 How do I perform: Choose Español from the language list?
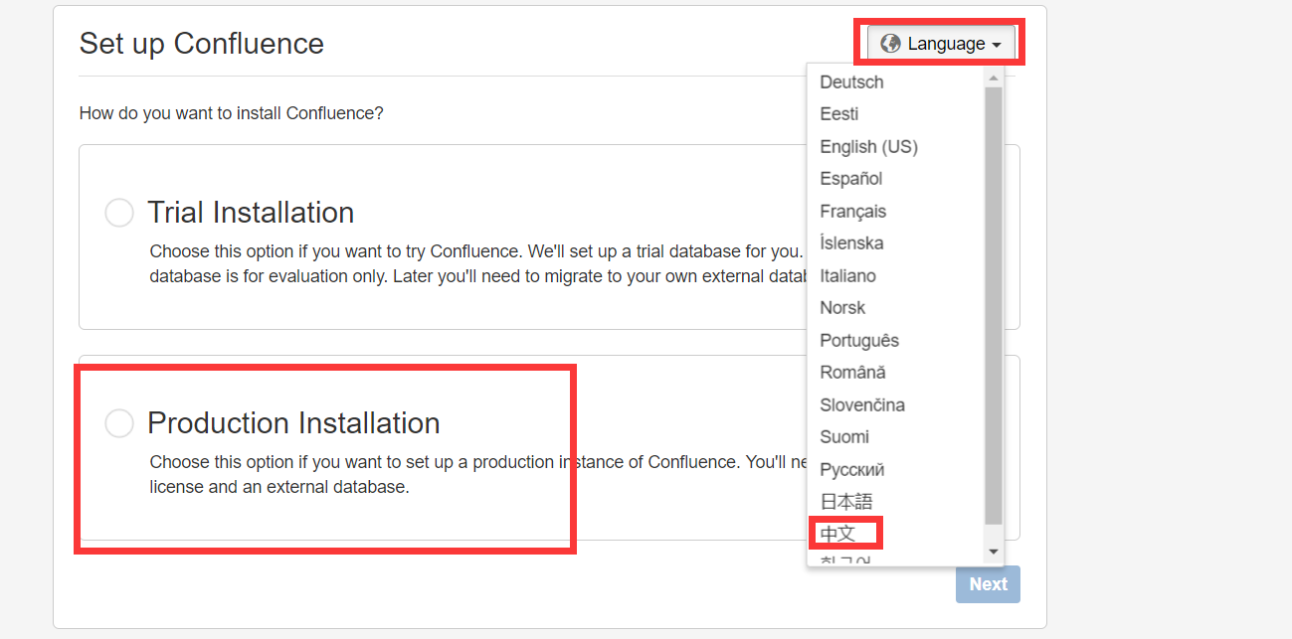851,179
